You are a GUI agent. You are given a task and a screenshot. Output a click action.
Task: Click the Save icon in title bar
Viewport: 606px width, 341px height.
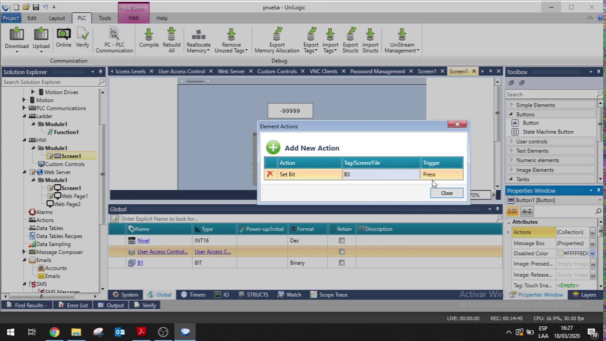36,7
